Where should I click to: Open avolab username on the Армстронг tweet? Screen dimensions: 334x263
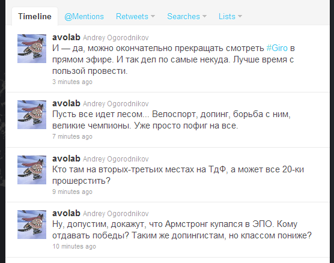pyautogui.click(x=66, y=213)
